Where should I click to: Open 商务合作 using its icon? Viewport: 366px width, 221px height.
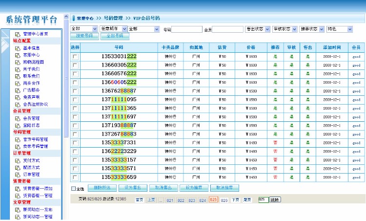tap(18, 84)
